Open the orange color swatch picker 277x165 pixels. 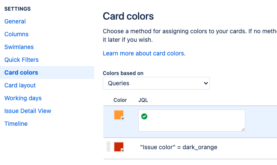point(119,115)
